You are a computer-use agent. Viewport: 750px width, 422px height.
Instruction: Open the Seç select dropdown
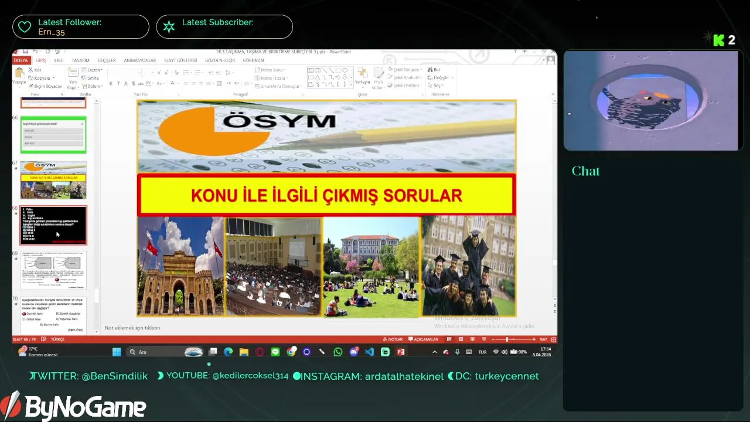click(x=437, y=86)
